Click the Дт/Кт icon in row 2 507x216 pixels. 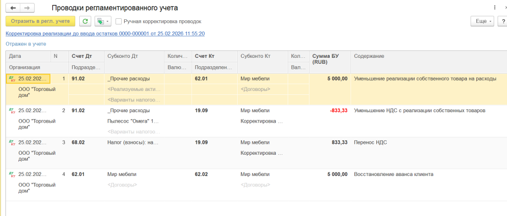(x=12, y=111)
